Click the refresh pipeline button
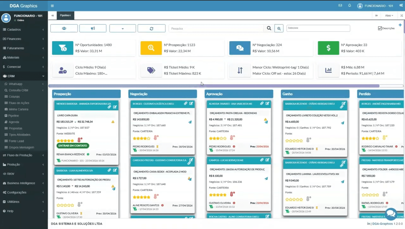Image resolution: width=405 pixels, height=229 pixels. pos(151,28)
